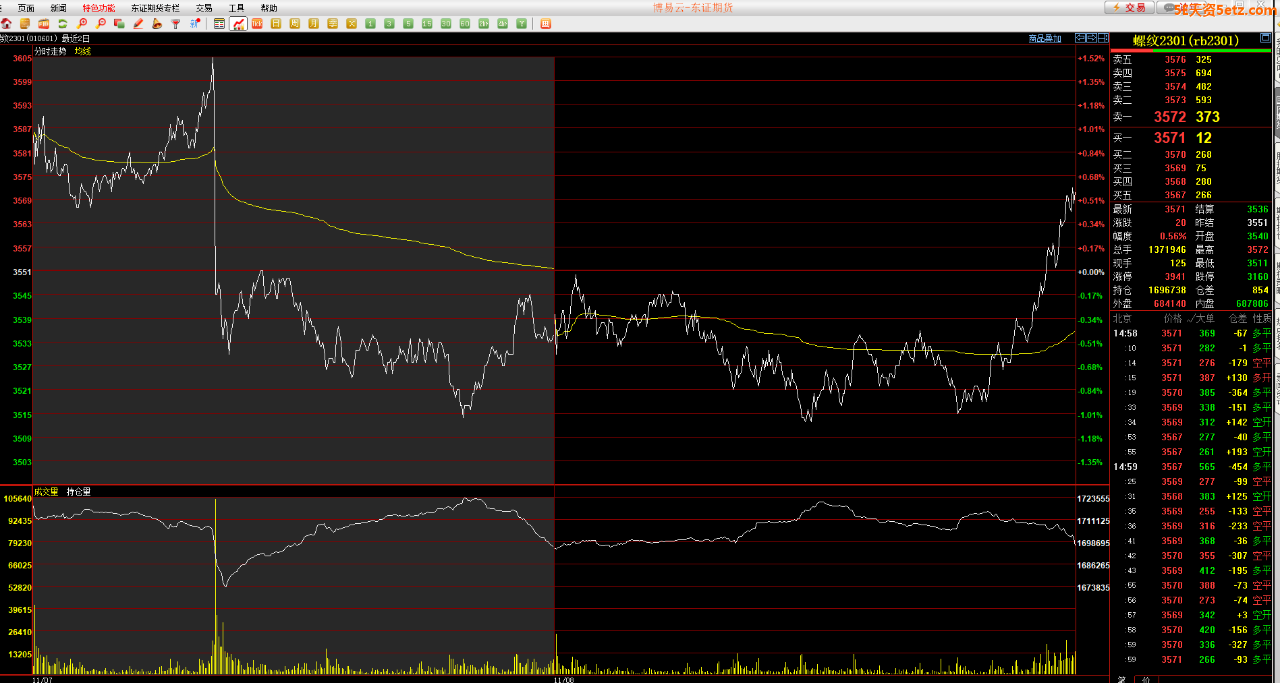1280x683 pixels.
Task: Open the 东证期货专栏 menu
Action: [155, 8]
